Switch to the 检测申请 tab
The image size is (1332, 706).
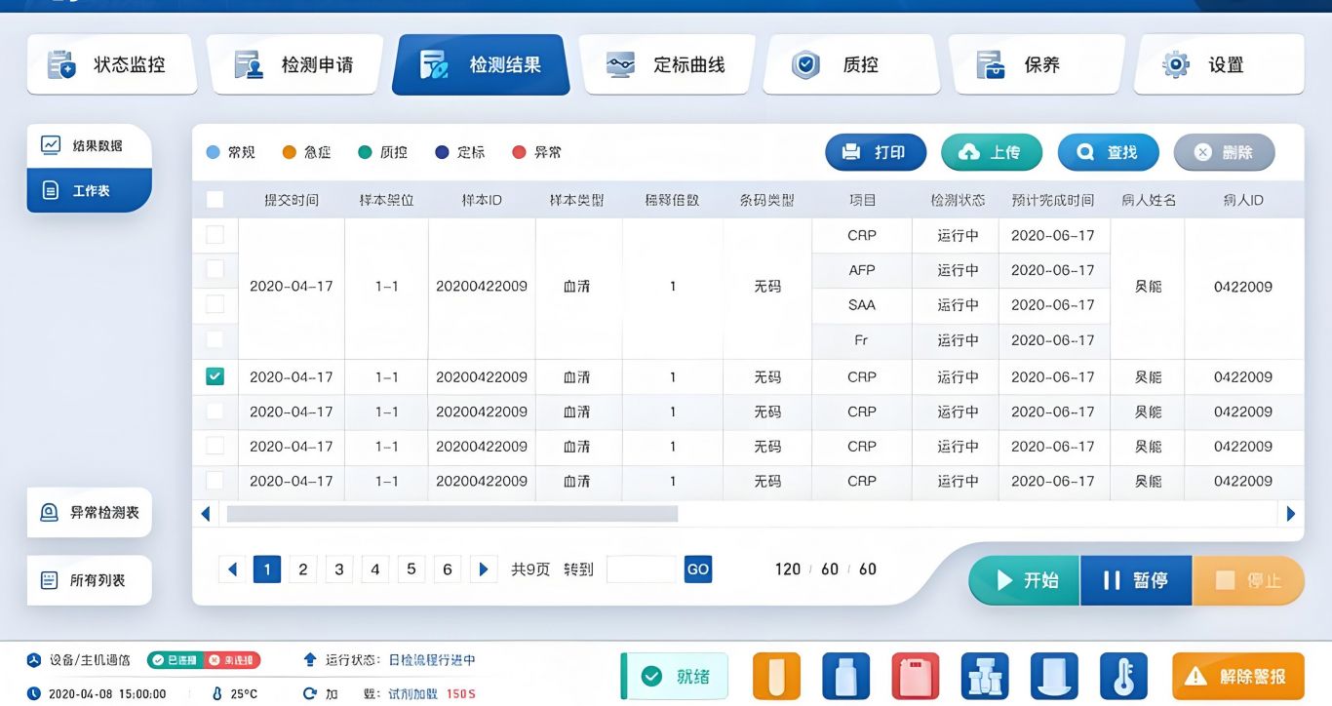(x=295, y=65)
